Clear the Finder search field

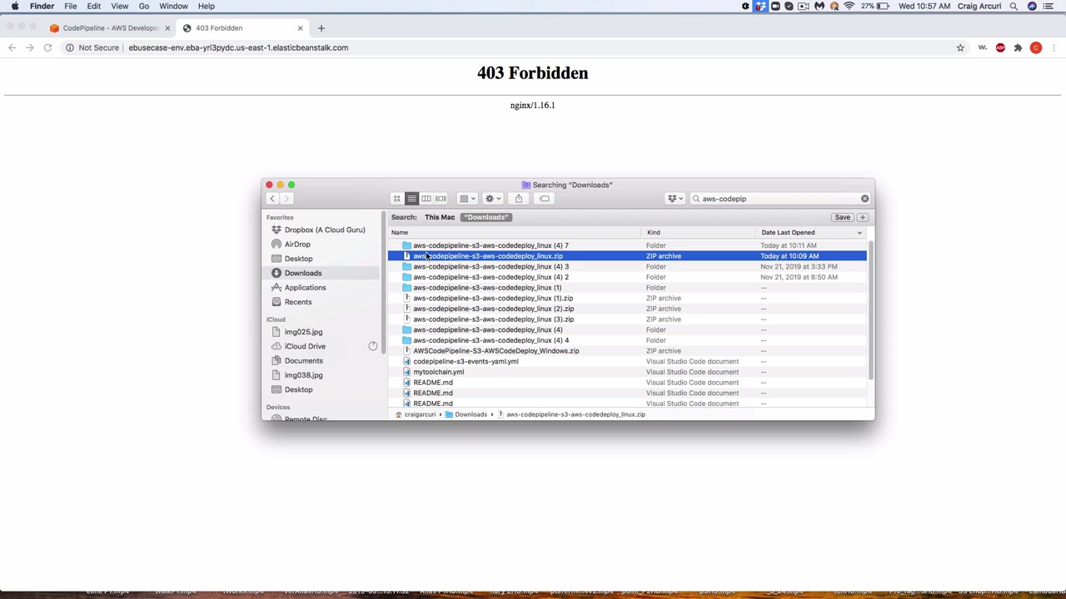click(x=864, y=199)
